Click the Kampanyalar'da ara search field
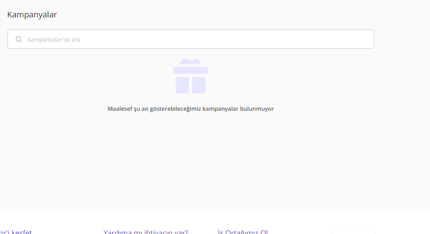Image resolution: width=430 pixels, height=234 pixels. point(190,39)
